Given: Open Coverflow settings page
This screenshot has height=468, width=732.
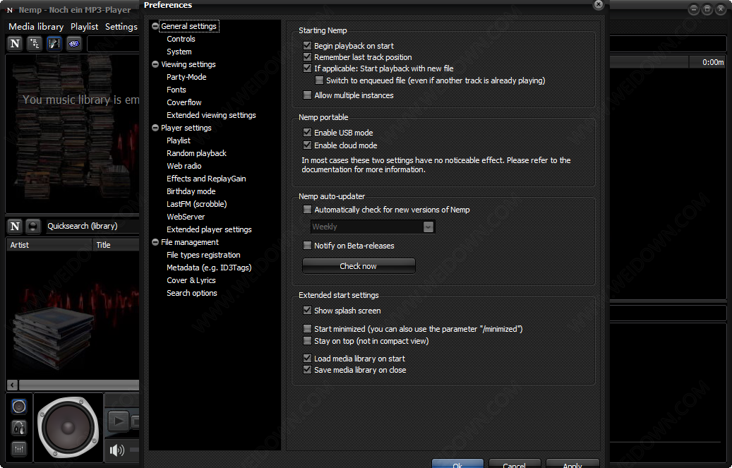Looking at the screenshot, I should click(184, 102).
